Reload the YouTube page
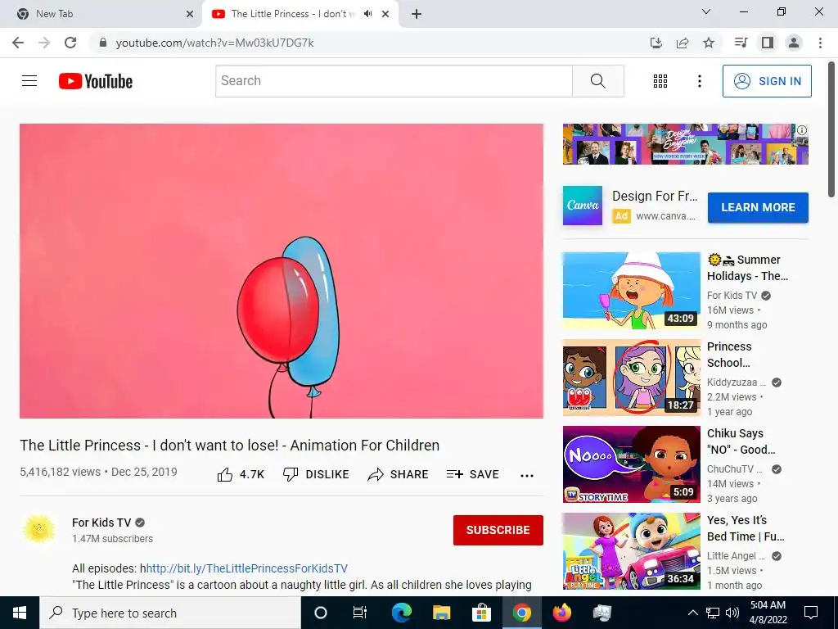838x629 pixels. [70, 43]
